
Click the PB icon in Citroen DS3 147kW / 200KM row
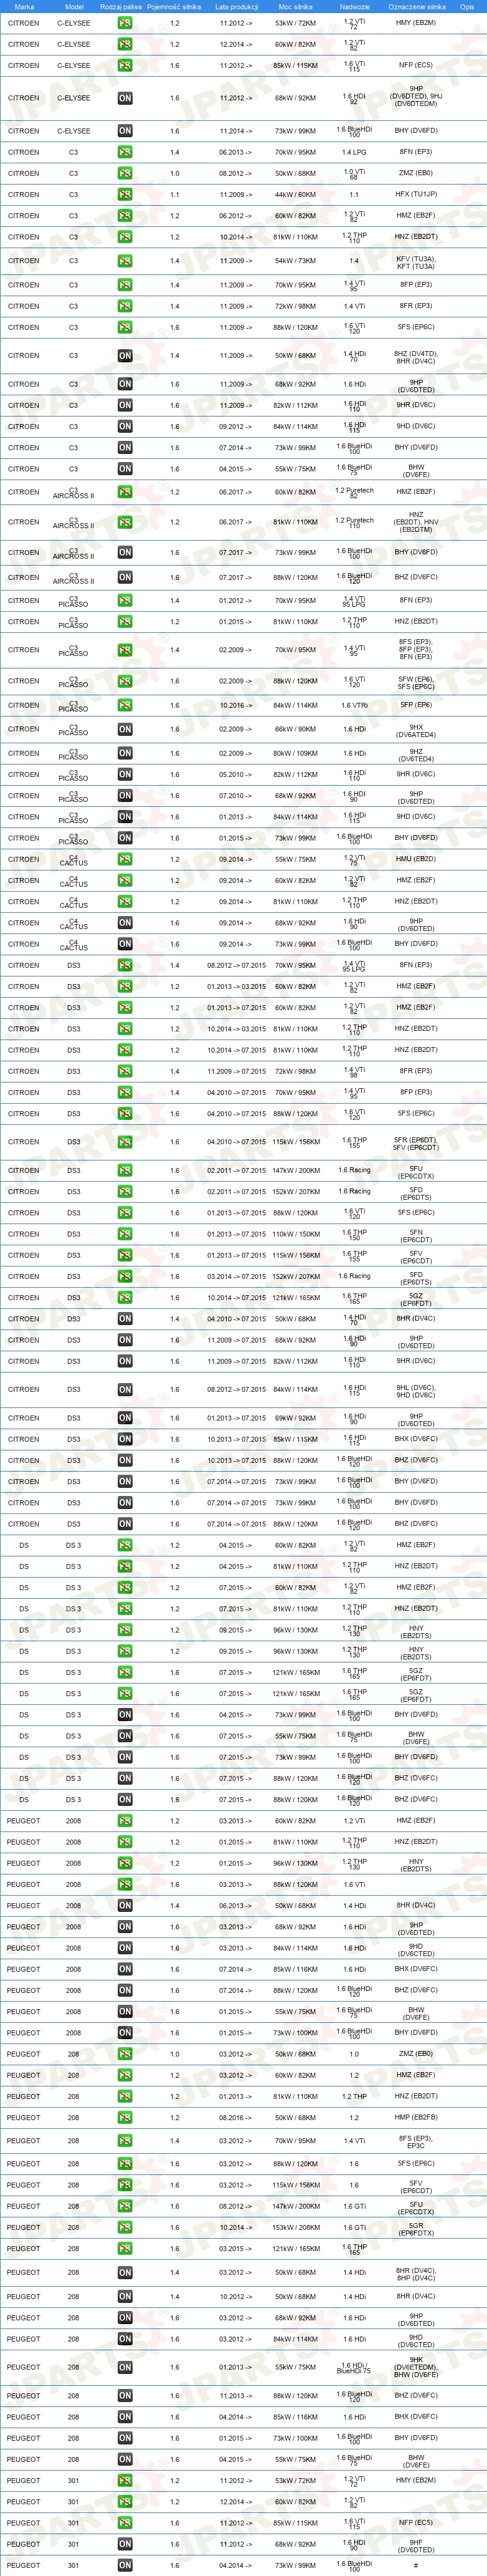(125, 1170)
